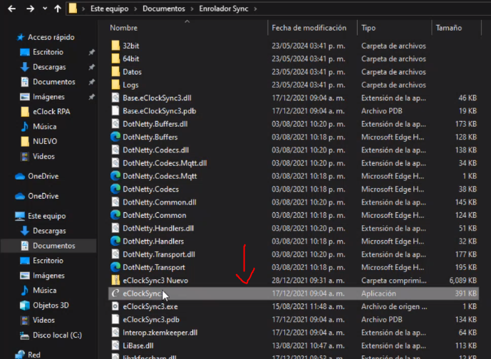
Task: Click zipped folder icon 'eClockSync3 Nuevo'
Action: pos(115,281)
